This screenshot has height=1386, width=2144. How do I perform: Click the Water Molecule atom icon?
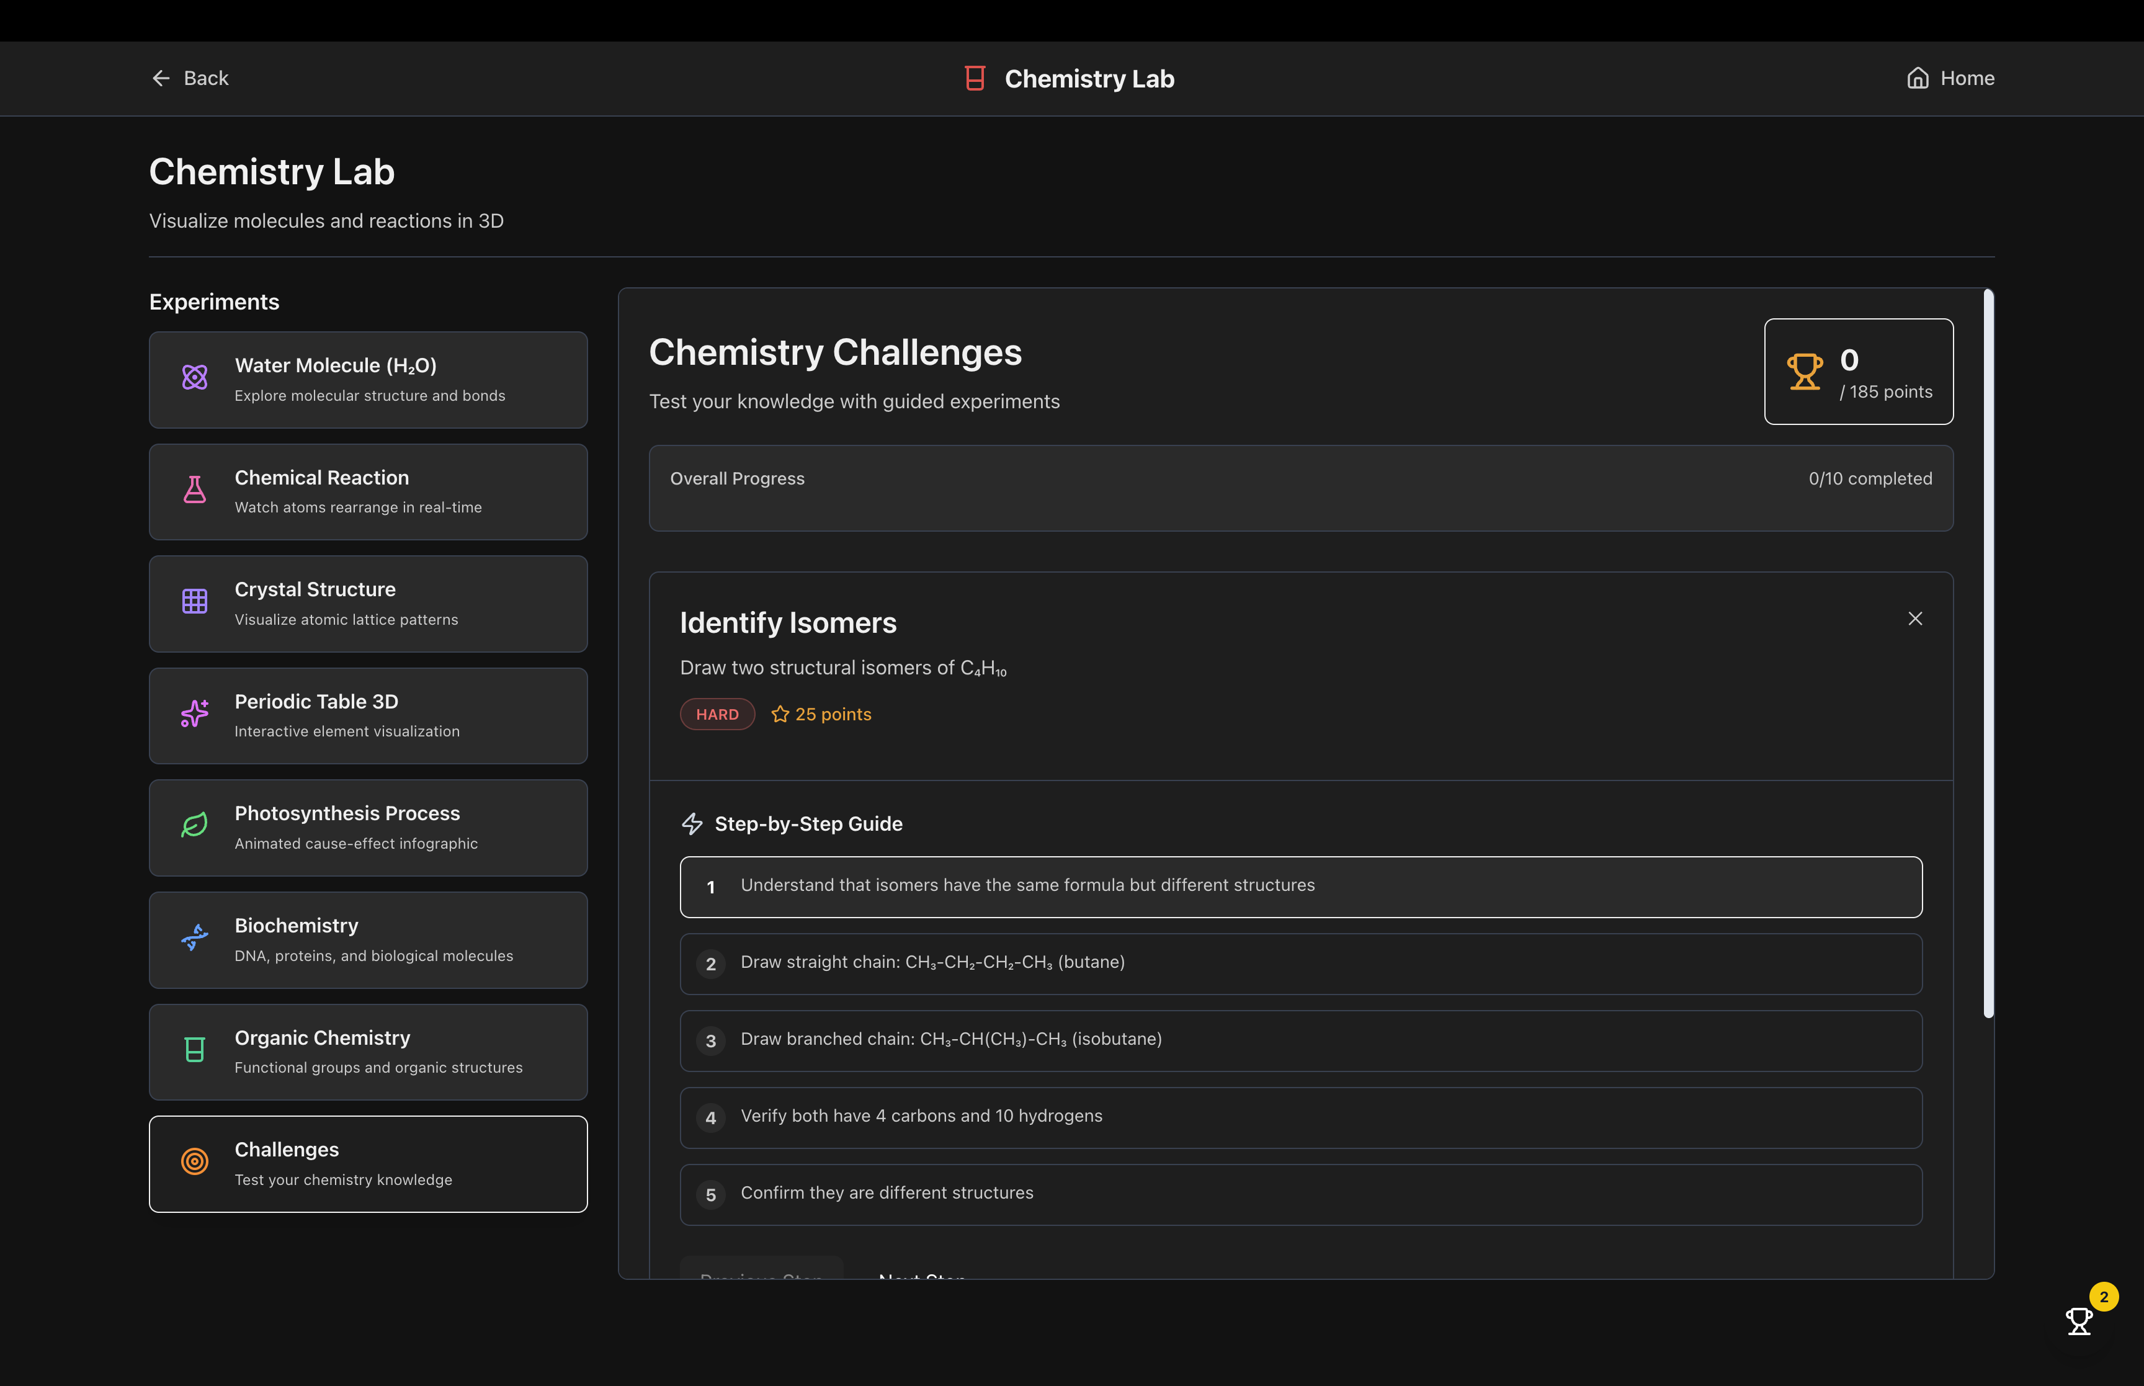(x=194, y=377)
